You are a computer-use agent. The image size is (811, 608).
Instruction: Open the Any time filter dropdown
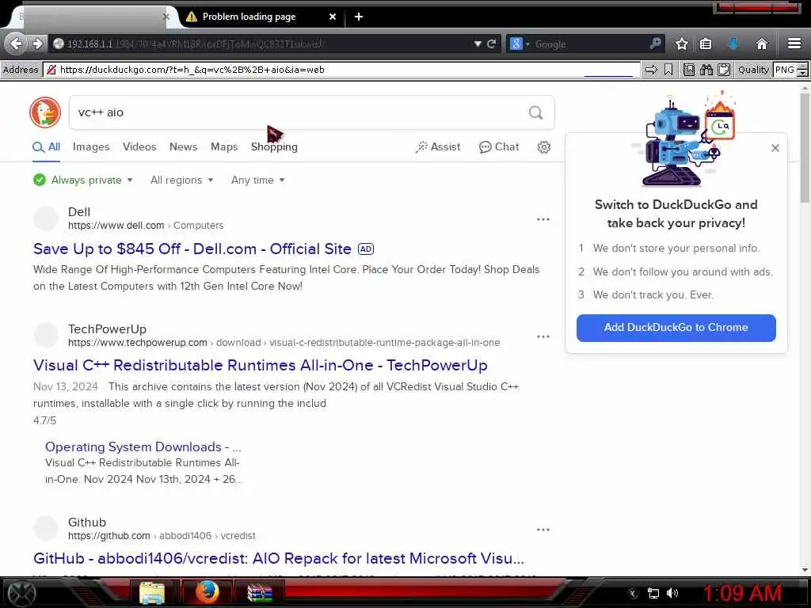coord(257,180)
